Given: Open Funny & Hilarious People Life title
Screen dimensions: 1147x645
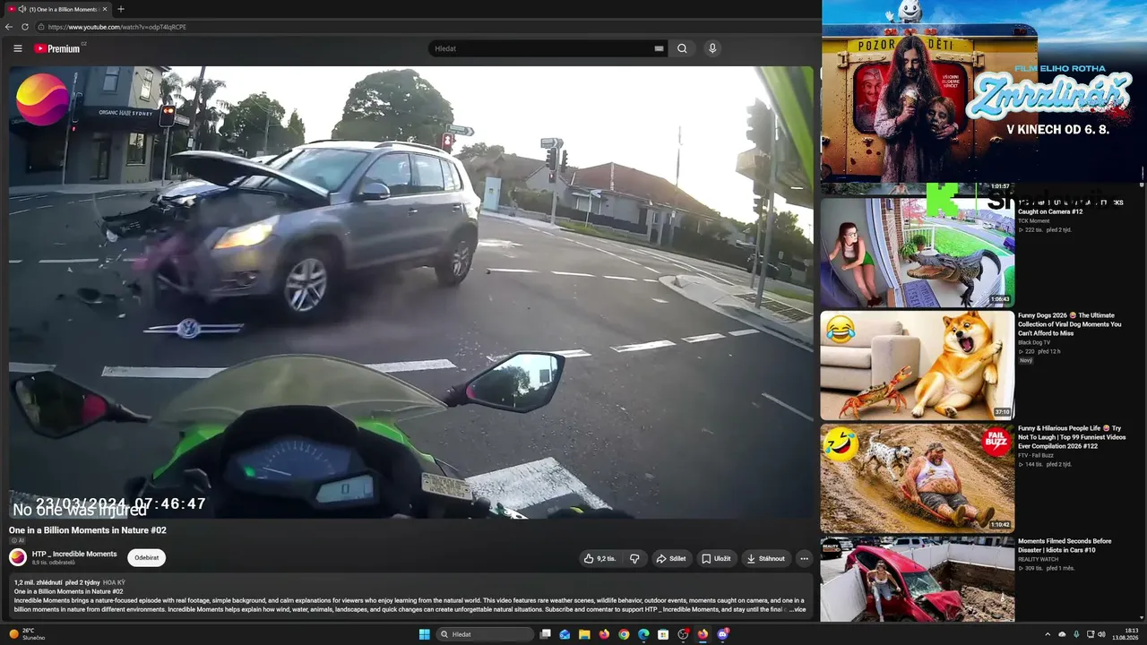Looking at the screenshot, I should coord(1072,437).
